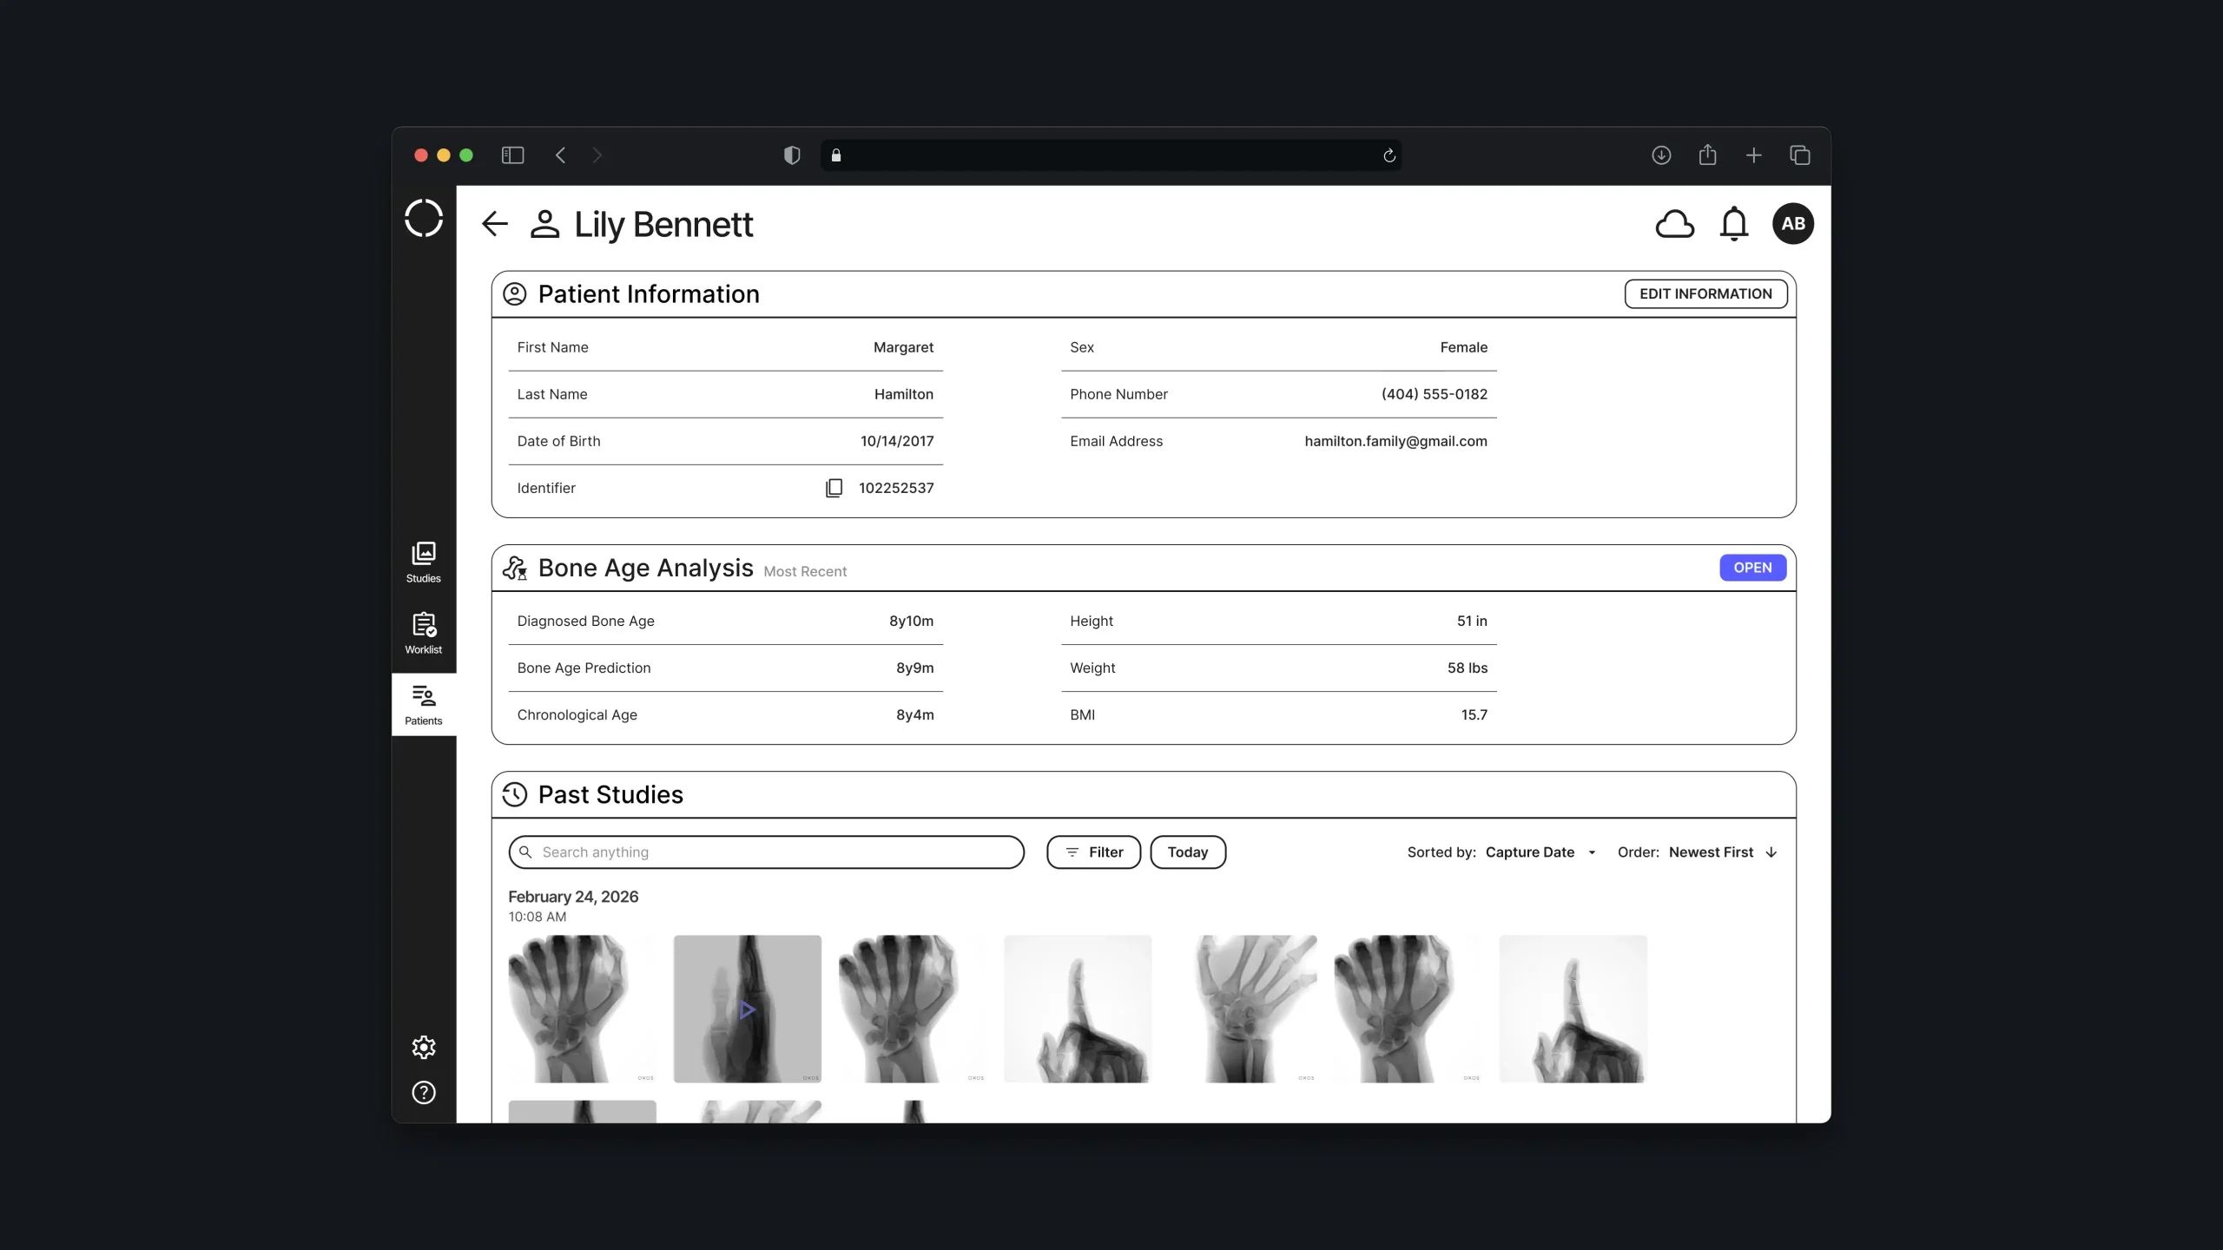This screenshot has height=1250, width=2223.
Task: Open notifications with the bell icon
Action: click(1733, 224)
